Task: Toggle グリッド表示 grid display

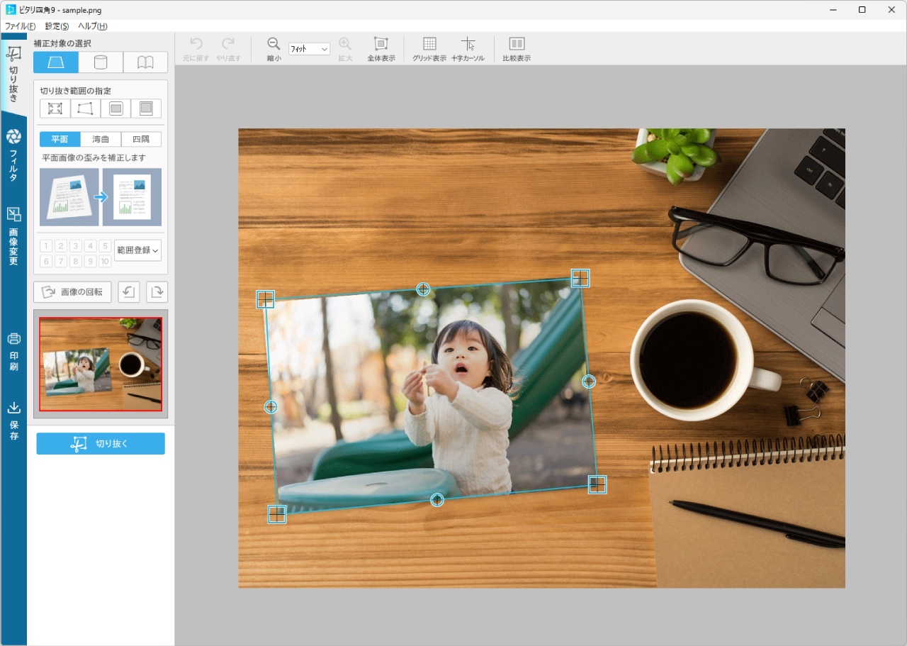Action: tap(429, 45)
